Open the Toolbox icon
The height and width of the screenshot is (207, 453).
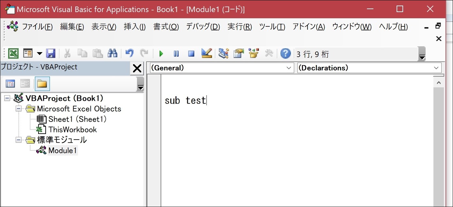[269, 53]
